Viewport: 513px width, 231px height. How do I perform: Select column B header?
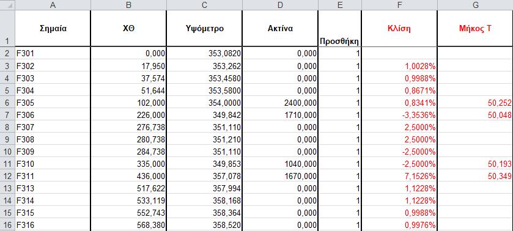tap(128, 5)
